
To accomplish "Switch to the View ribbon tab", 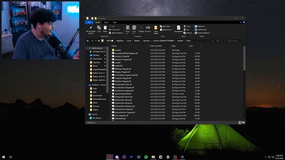I will (114, 22).
